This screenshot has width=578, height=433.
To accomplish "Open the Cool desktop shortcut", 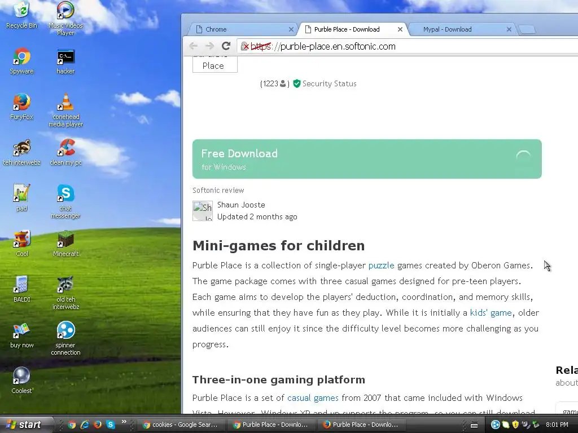I will tap(22, 244).
